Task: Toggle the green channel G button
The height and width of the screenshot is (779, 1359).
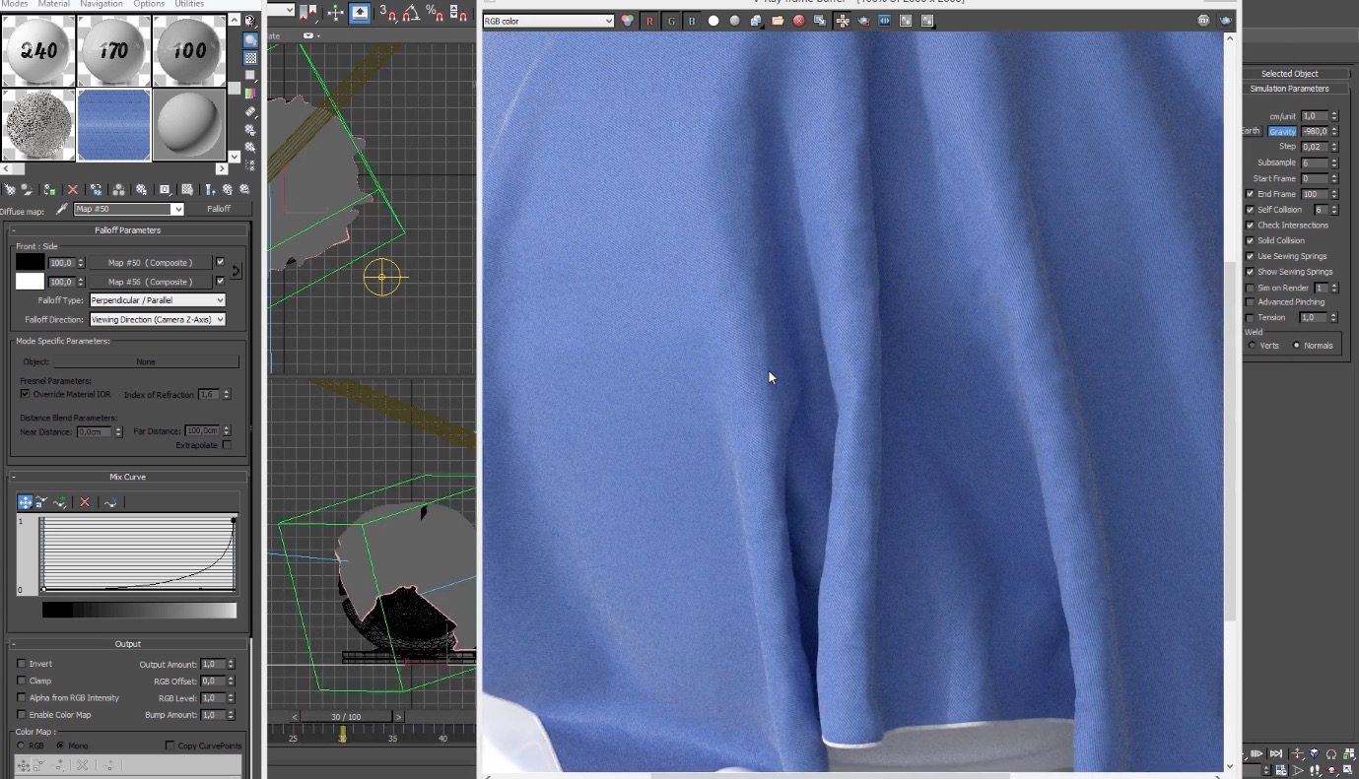Action: [671, 21]
